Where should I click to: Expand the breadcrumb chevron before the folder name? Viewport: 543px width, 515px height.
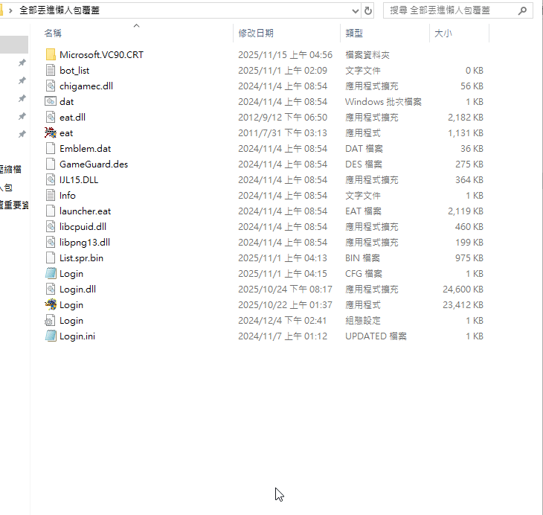(x=10, y=10)
